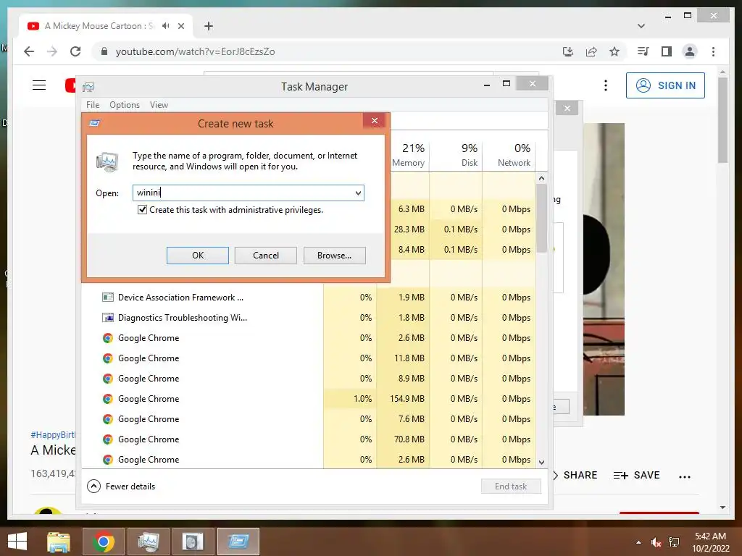Click the Task Manager title bar icon
Viewport: 742px width, 556px height.
pos(88,87)
